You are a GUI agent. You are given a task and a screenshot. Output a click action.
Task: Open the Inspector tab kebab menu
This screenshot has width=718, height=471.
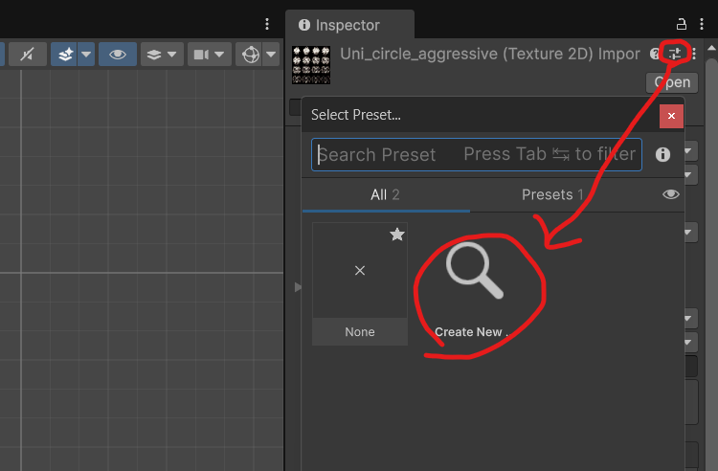click(702, 25)
